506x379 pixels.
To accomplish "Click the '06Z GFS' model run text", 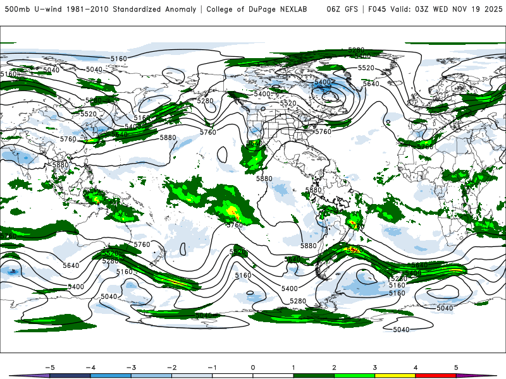I will click(x=342, y=9).
